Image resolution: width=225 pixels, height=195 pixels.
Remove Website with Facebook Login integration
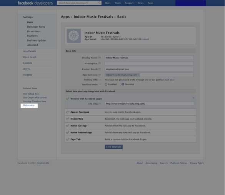tap(193, 98)
